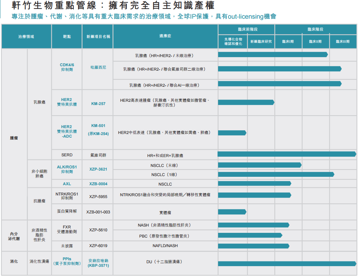Click the 治療領域 column header
The width and height of the screenshot is (358, 276).
coord(26,37)
